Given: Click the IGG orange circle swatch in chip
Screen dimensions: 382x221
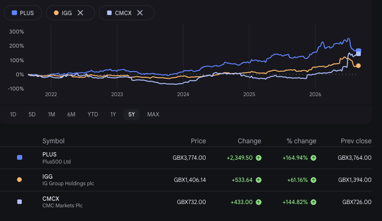Looking at the screenshot, I should 56,13.
